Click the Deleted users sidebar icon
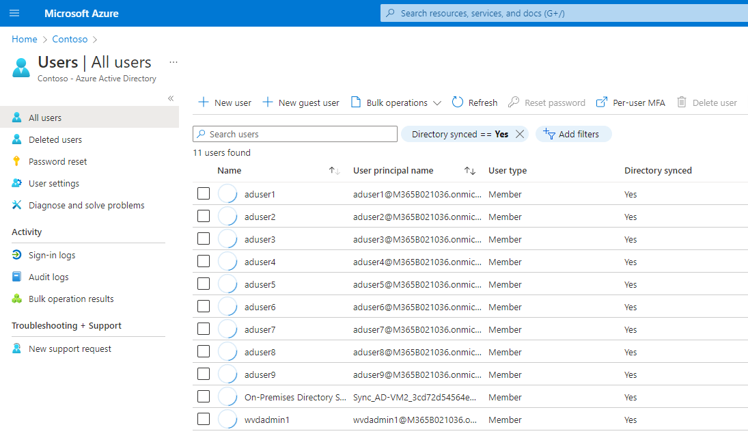Viewport: 748px width, 438px height. coord(16,139)
